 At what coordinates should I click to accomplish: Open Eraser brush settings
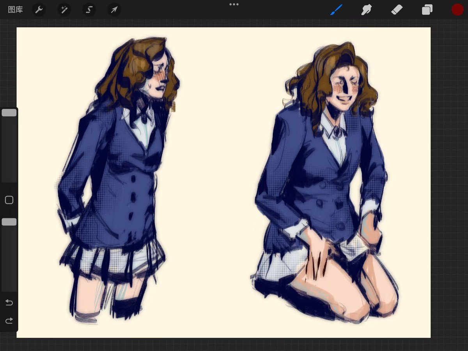(397, 9)
